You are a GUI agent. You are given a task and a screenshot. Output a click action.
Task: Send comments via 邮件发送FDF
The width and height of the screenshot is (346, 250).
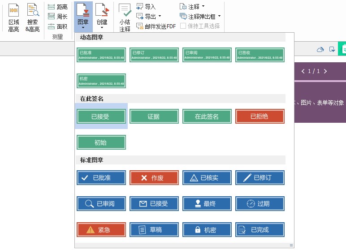pos(156,26)
